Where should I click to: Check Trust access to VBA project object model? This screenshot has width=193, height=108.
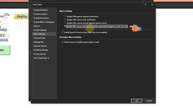pos(62,42)
